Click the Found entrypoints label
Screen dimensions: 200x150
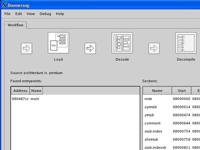pos(26,81)
